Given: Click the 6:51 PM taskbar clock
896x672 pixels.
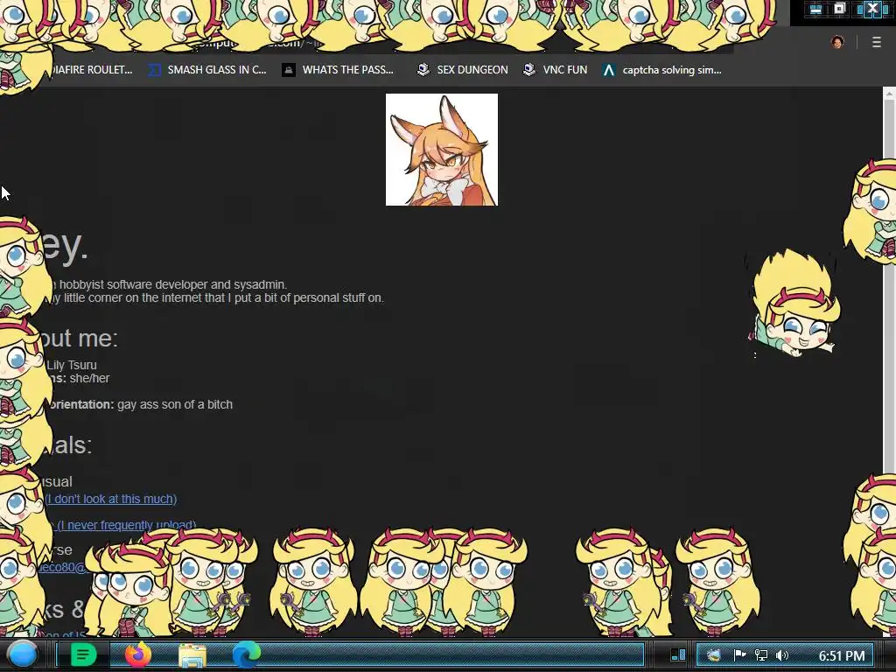Looking at the screenshot, I should point(841,655).
